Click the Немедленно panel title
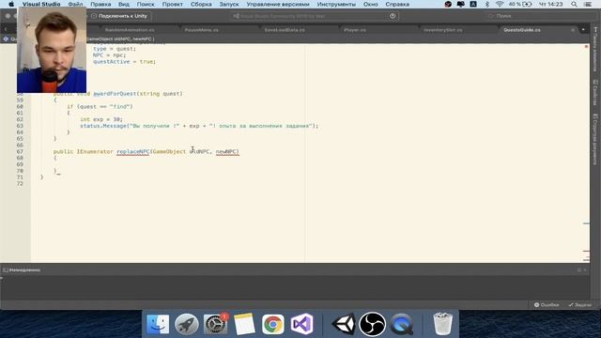This screenshot has height=338, width=601. pyautogui.click(x=24, y=270)
